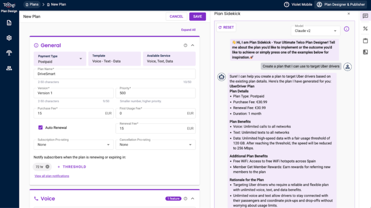Screen dimensions: 371x208
Task: Click the Plan Name input field
Action: click(116, 75)
